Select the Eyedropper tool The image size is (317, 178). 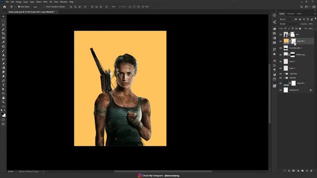point(3,42)
